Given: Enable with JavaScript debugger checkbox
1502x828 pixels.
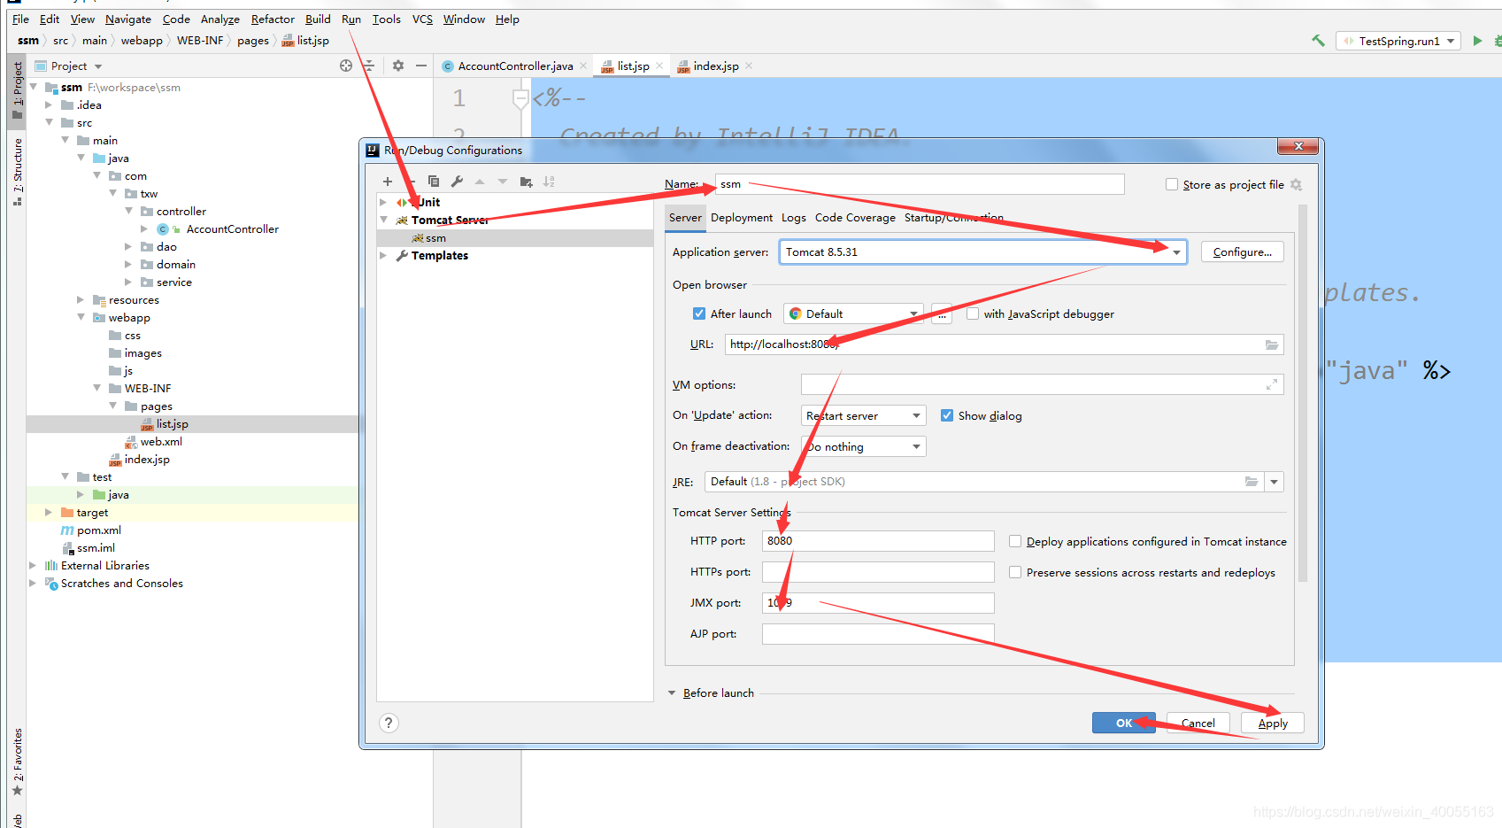Looking at the screenshot, I should click(973, 313).
